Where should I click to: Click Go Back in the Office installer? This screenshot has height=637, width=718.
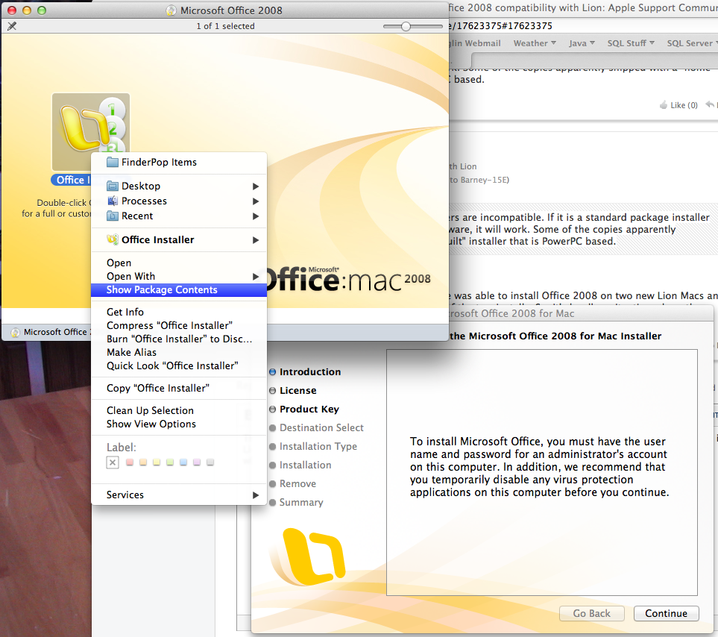click(x=591, y=614)
